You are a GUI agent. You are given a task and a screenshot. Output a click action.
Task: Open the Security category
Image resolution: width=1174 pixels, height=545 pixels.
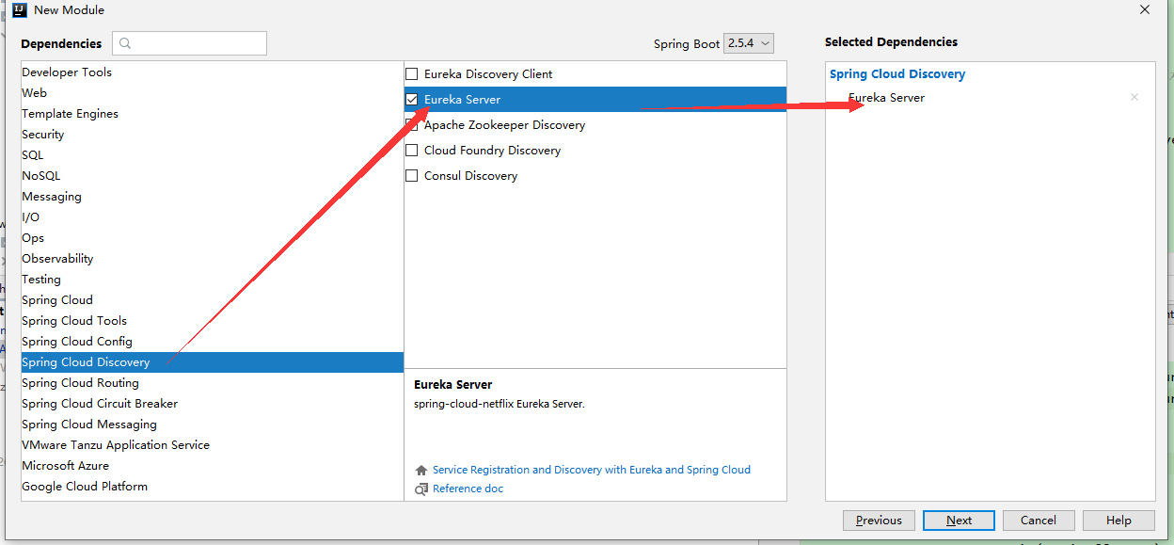[213, 135]
